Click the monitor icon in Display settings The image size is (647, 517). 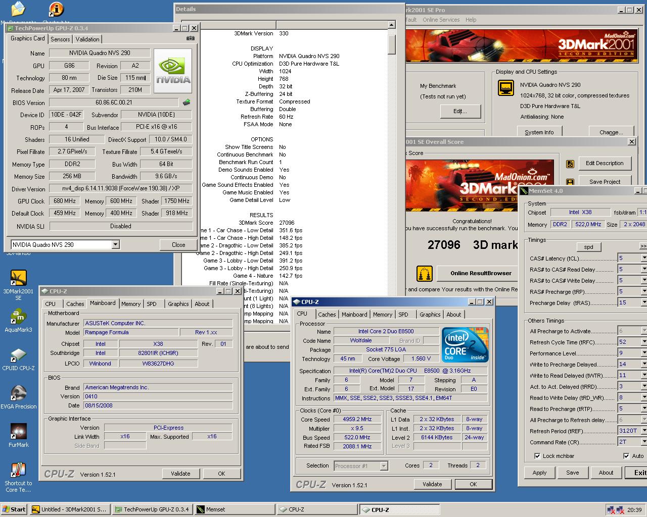[x=506, y=88]
